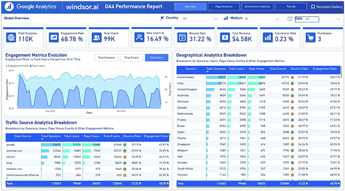Click the Total Revenue dollar icon

coord(225,38)
